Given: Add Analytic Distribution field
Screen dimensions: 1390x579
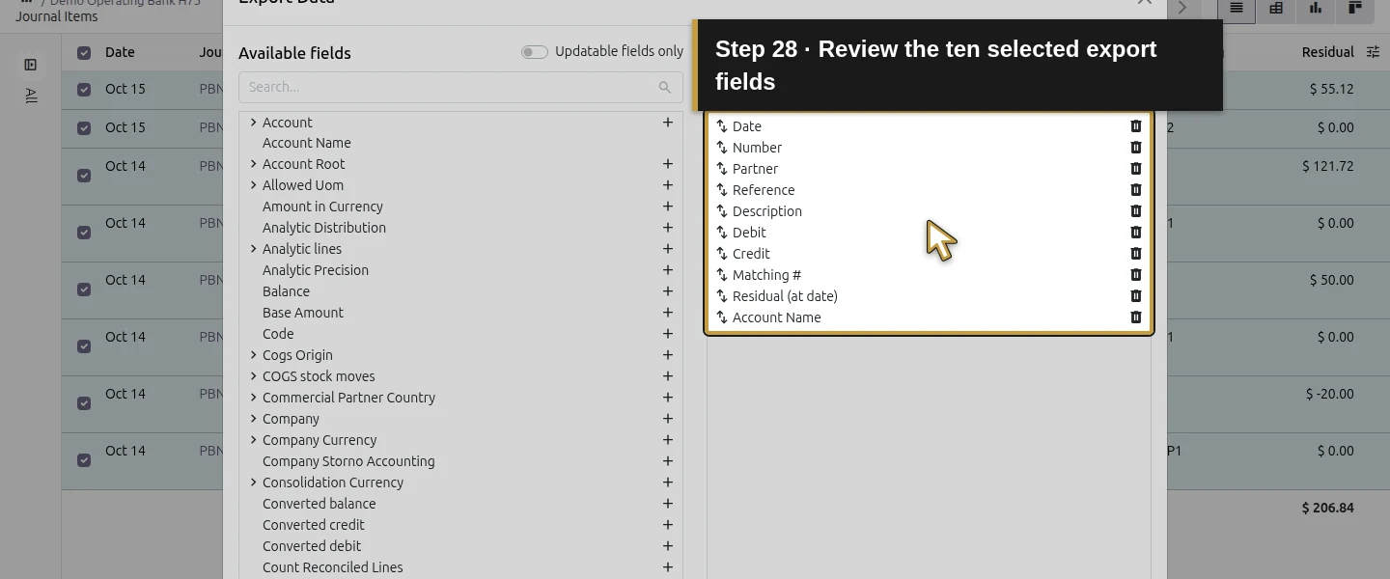Looking at the screenshot, I should (667, 228).
